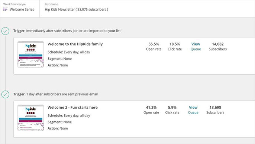
Task: Click the 55.5% open rate stat
Action: click(154, 46)
